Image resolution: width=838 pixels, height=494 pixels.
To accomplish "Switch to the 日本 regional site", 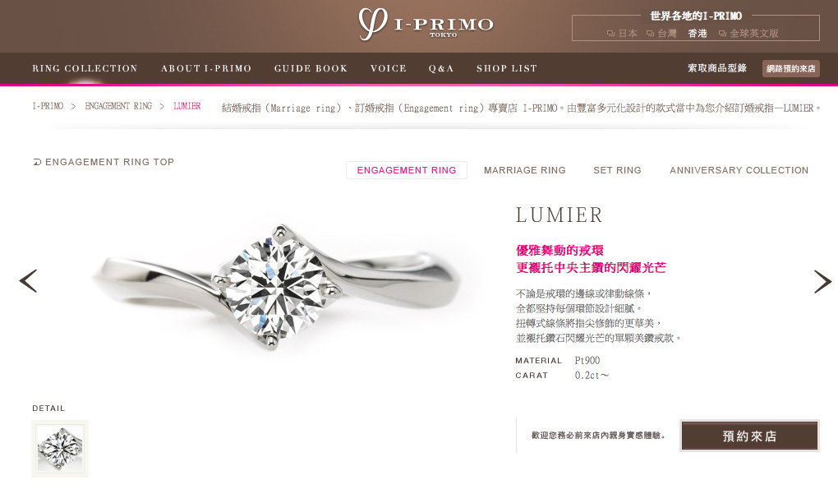I will (x=622, y=33).
